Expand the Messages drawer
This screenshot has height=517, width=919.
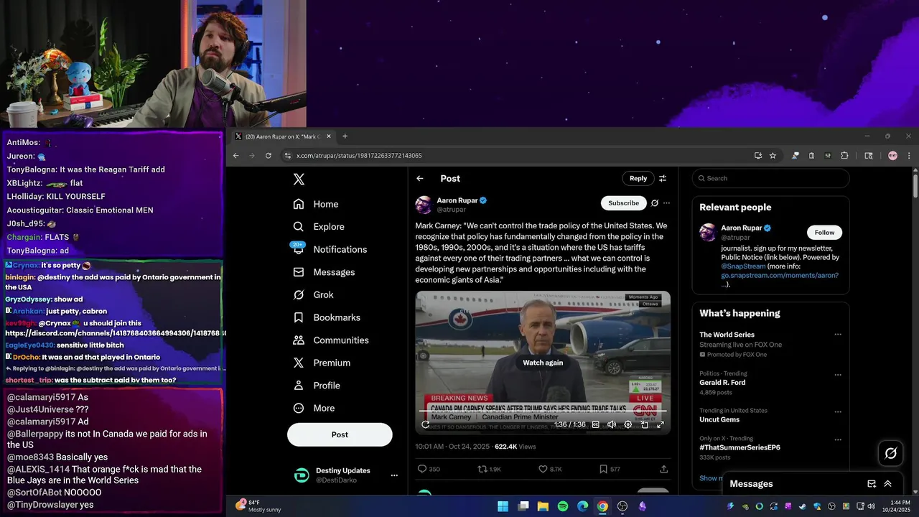888,484
